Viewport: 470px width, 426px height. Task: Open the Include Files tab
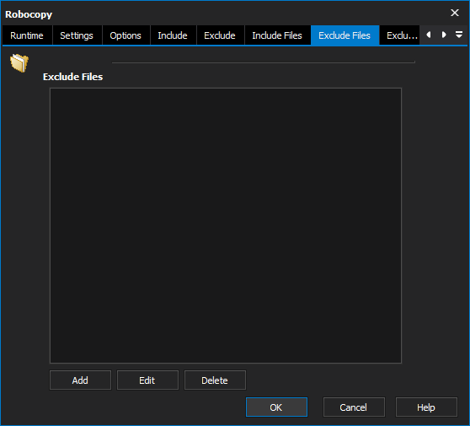coord(277,35)
